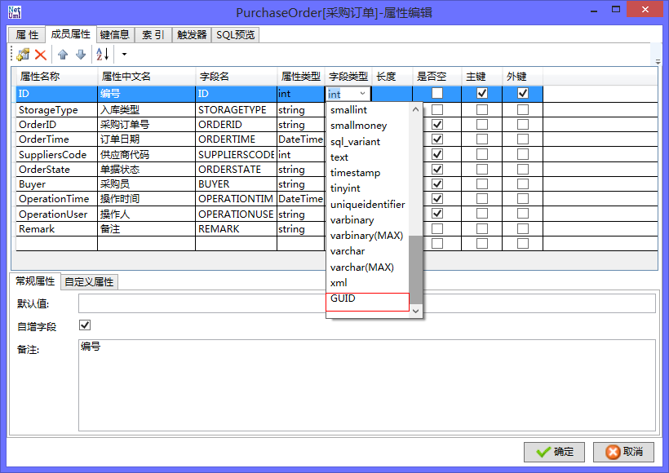Click the move up arrow icon
Image resolution: width=669 pixels, height=473 pixels.
point(63,55)
